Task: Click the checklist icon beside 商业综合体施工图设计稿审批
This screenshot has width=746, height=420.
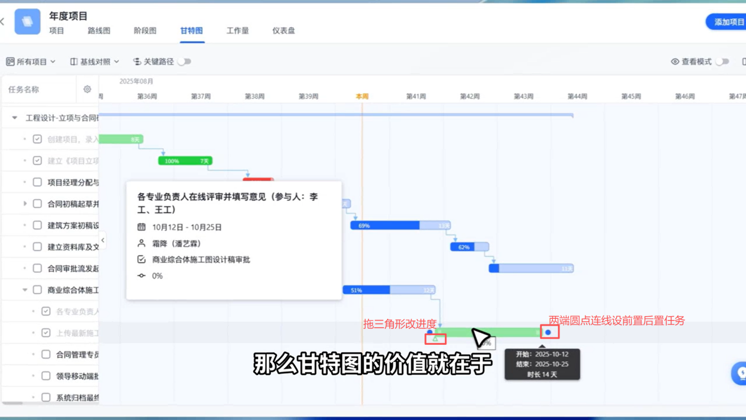Action: click(x=141, y=259)
